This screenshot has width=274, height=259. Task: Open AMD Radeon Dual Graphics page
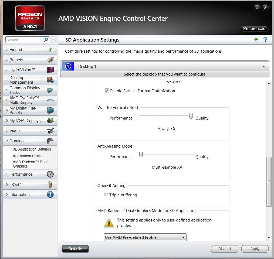[30, 164]
